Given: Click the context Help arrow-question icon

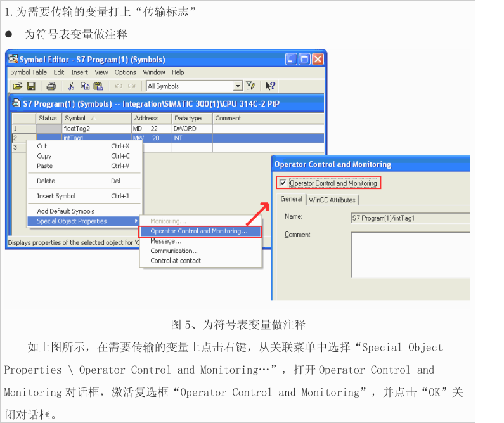Looking at the screenshot, I should click(270, 86).
